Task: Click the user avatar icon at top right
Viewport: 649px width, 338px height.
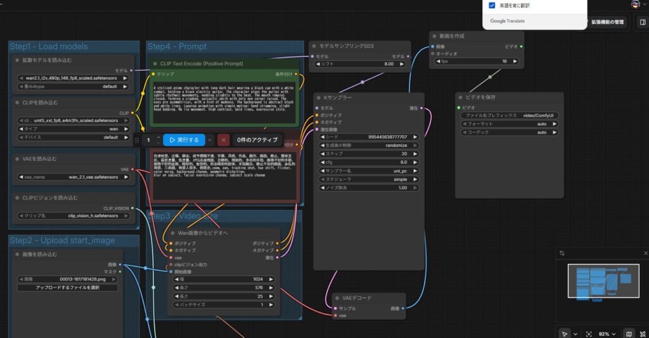Action: pyautogui.click(x=634, y=4)
